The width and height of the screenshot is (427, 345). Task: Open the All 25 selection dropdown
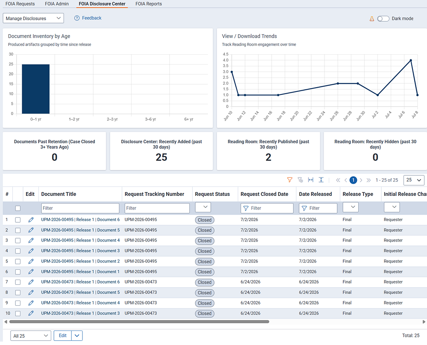(31, 336)
